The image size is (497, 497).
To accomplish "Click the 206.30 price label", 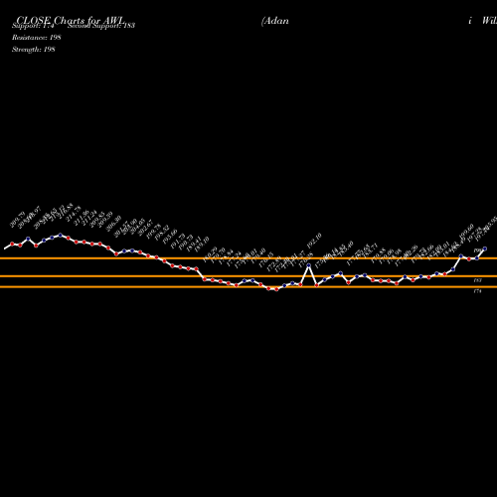I will [x=113, y=223].
